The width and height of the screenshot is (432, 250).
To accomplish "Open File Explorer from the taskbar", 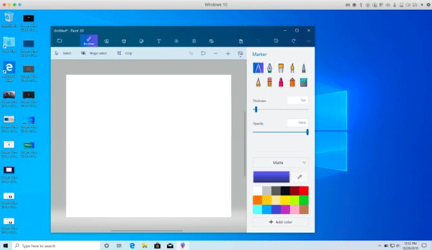I will [x=144, y=245].
